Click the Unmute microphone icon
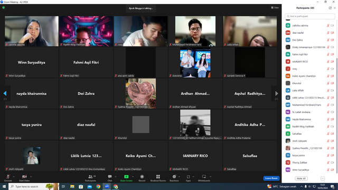 (x=8, y=177)
